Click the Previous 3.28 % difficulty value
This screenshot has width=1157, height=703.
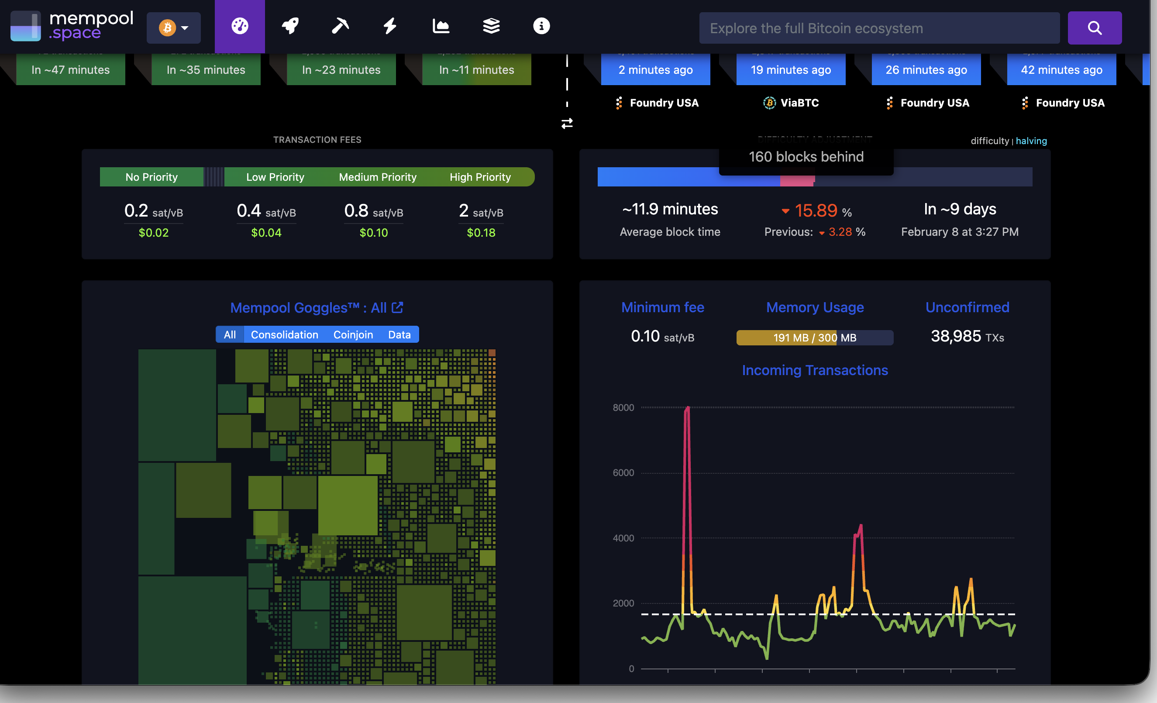tap(815, 232)
